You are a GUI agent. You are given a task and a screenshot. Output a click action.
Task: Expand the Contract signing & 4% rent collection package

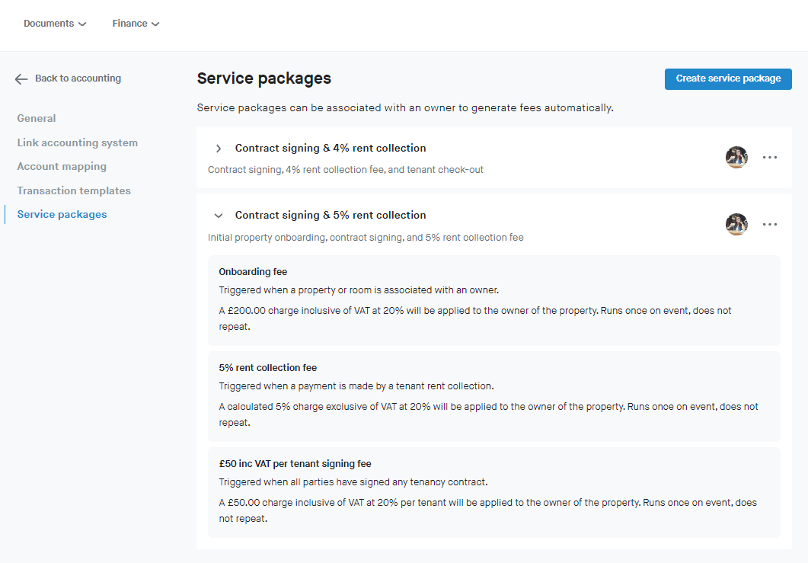click(219, 149)
